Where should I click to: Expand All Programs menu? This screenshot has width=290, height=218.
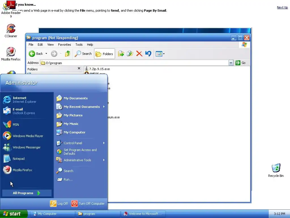click(27, 193)
